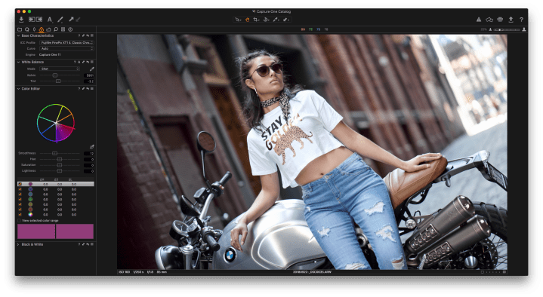
Task: Click the proofing glasses icon
Action: (x=489, y=20)
